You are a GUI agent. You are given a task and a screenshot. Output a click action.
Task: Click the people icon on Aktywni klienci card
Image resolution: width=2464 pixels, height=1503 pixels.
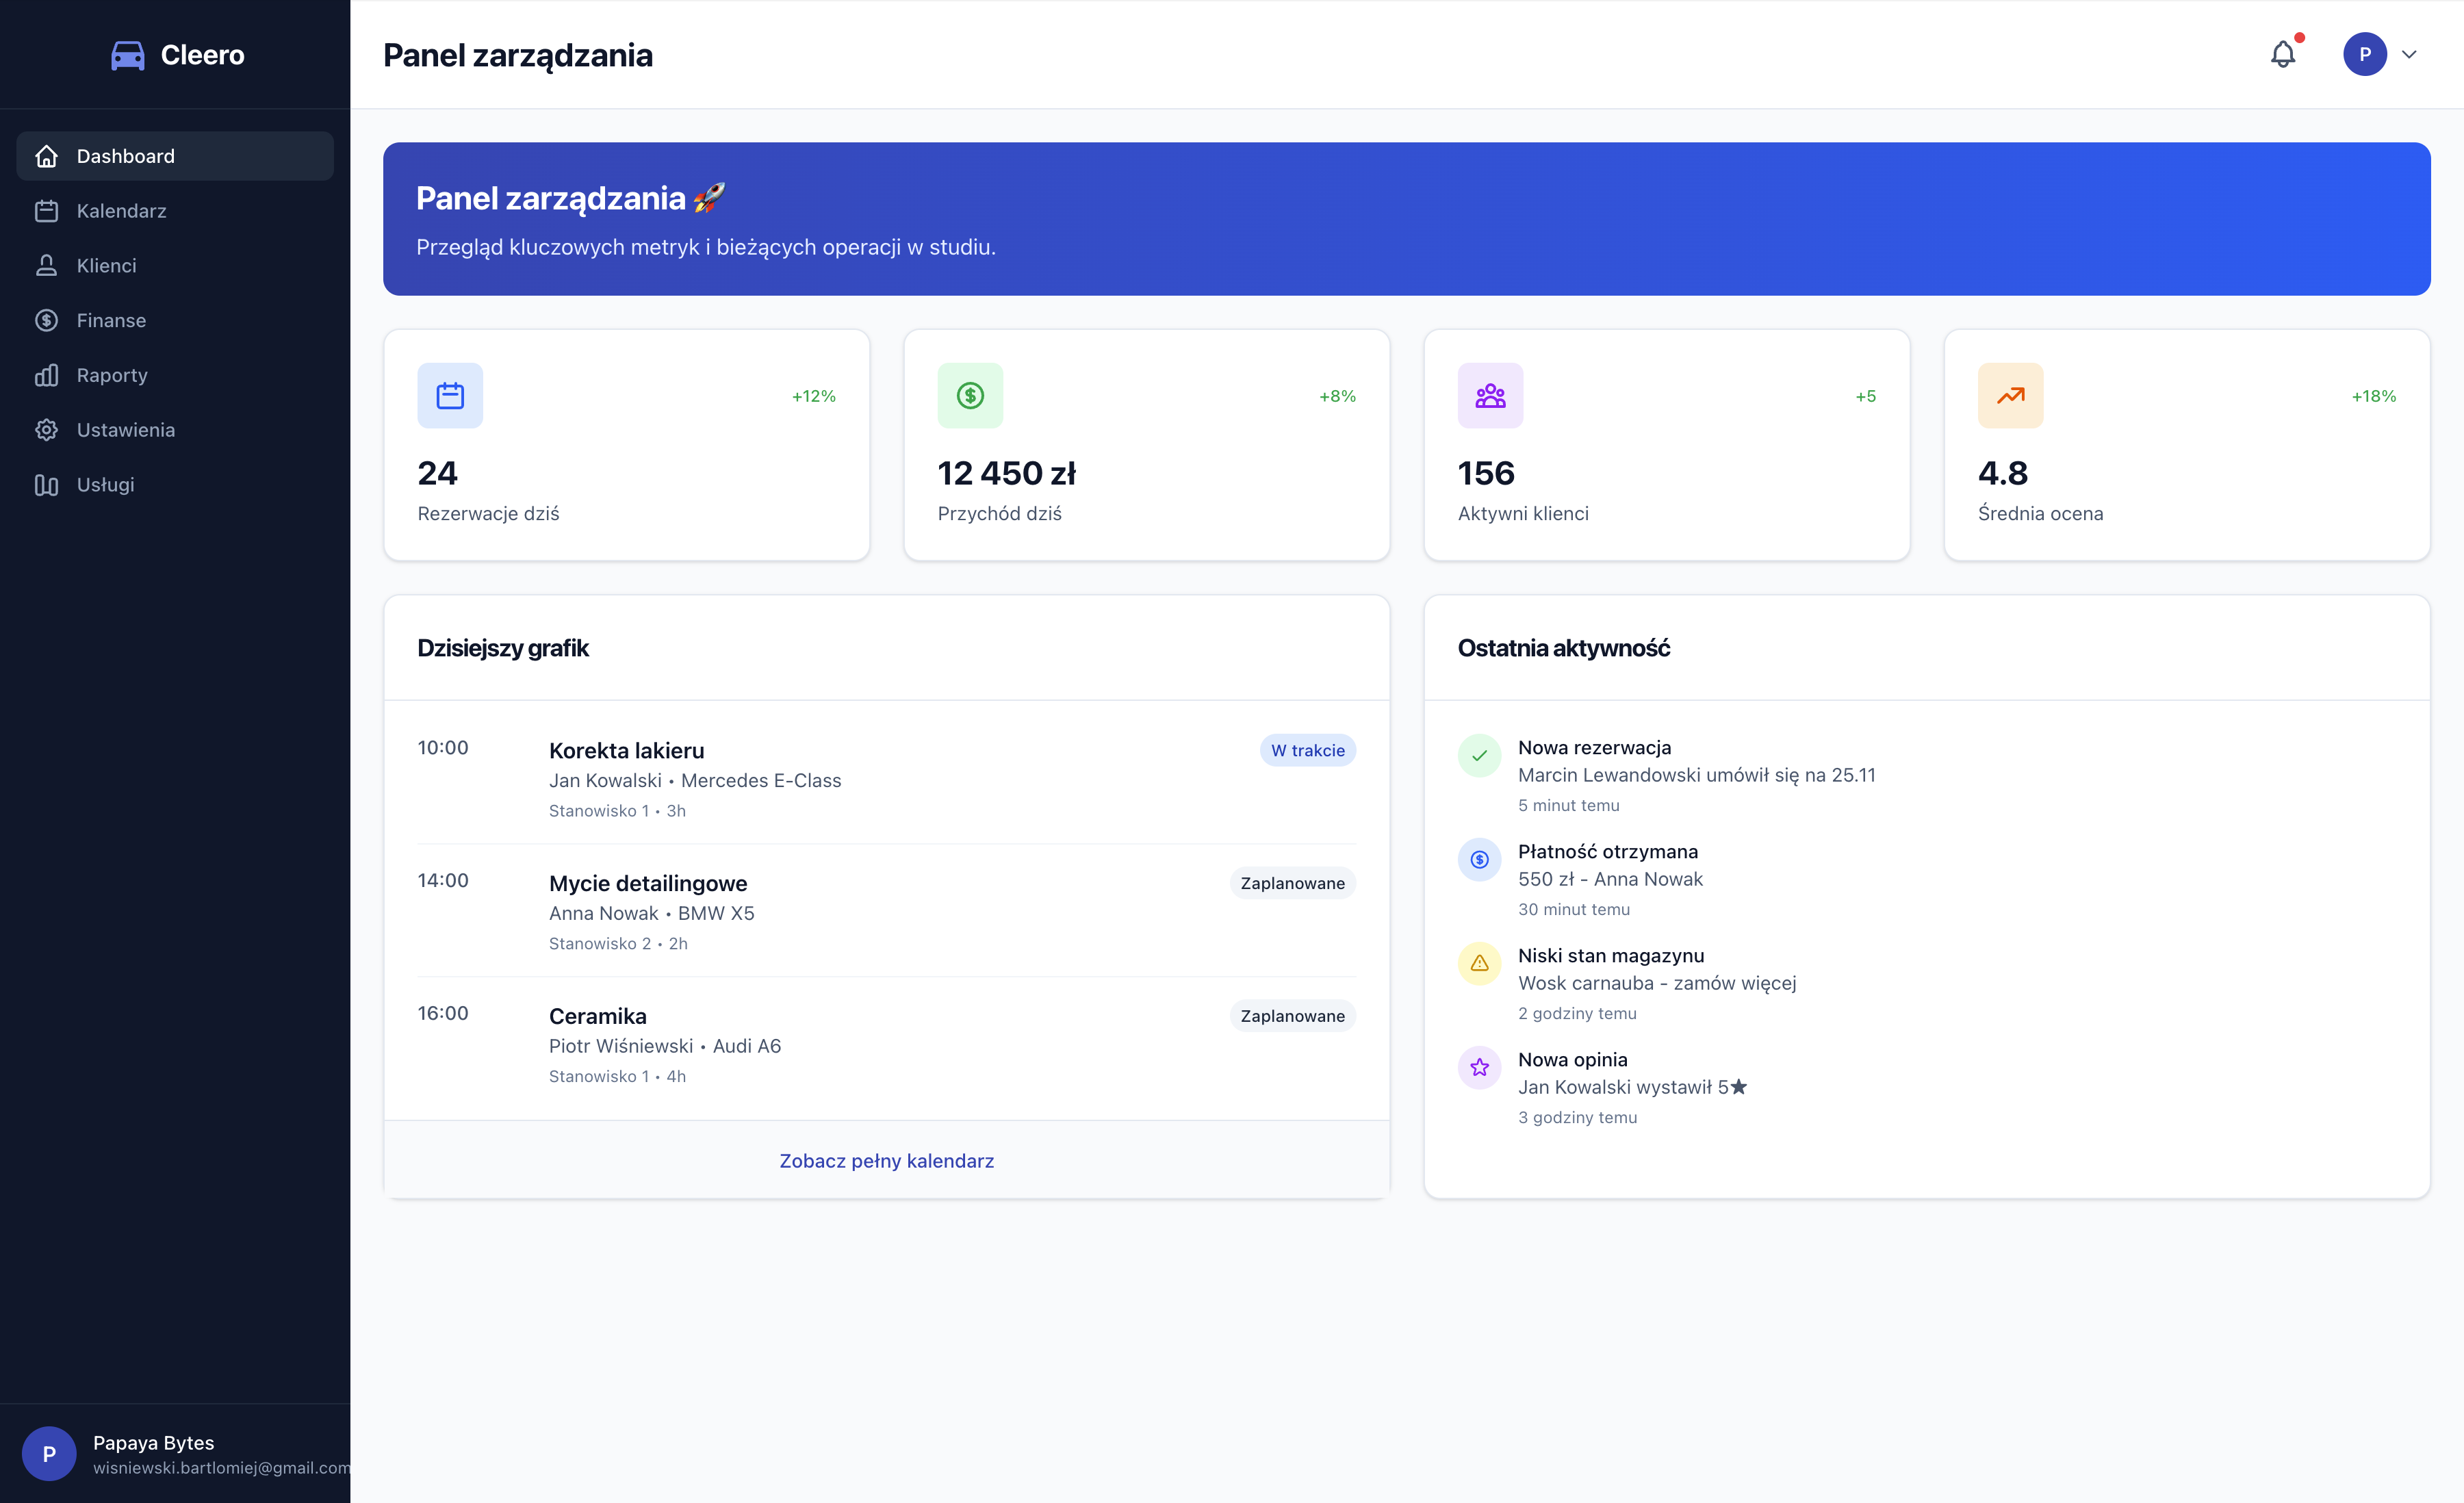(1490, 396)
